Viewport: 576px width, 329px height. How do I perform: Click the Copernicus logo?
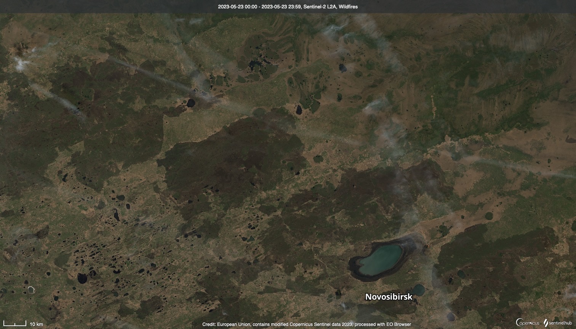(x=528, y=322)
